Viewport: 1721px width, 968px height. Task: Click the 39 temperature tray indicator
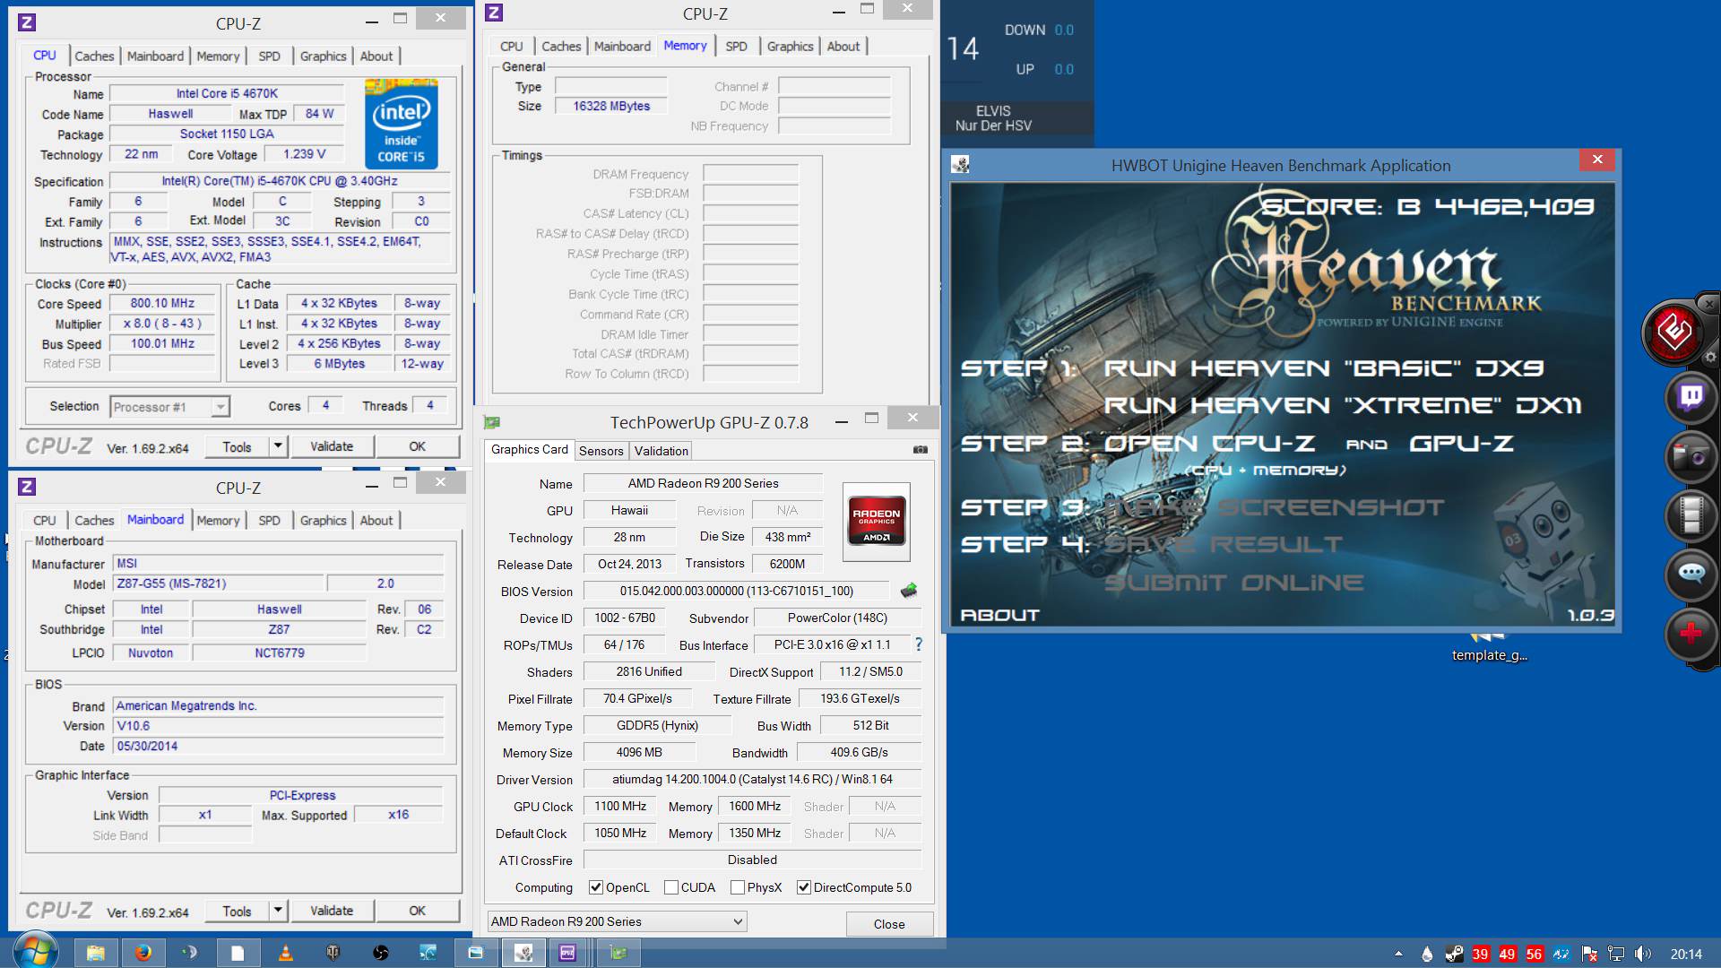[1480, 954]
